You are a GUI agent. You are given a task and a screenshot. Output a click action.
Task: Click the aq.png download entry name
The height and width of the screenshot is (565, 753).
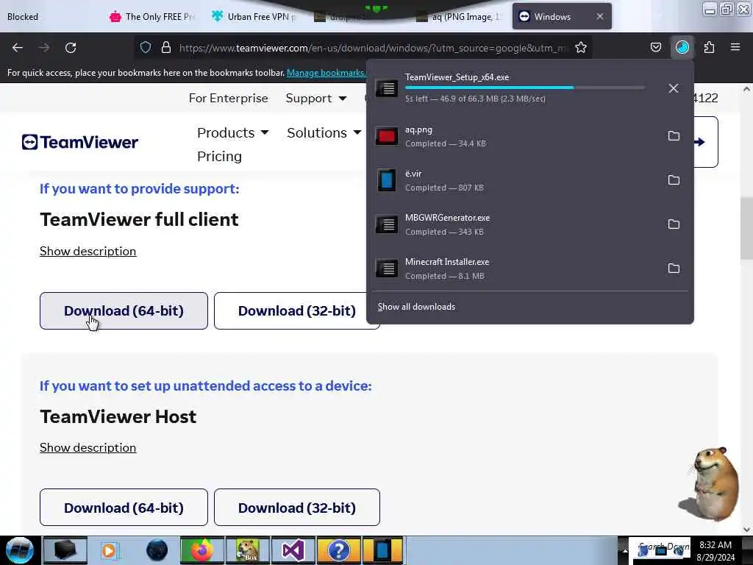pos(418,129)
